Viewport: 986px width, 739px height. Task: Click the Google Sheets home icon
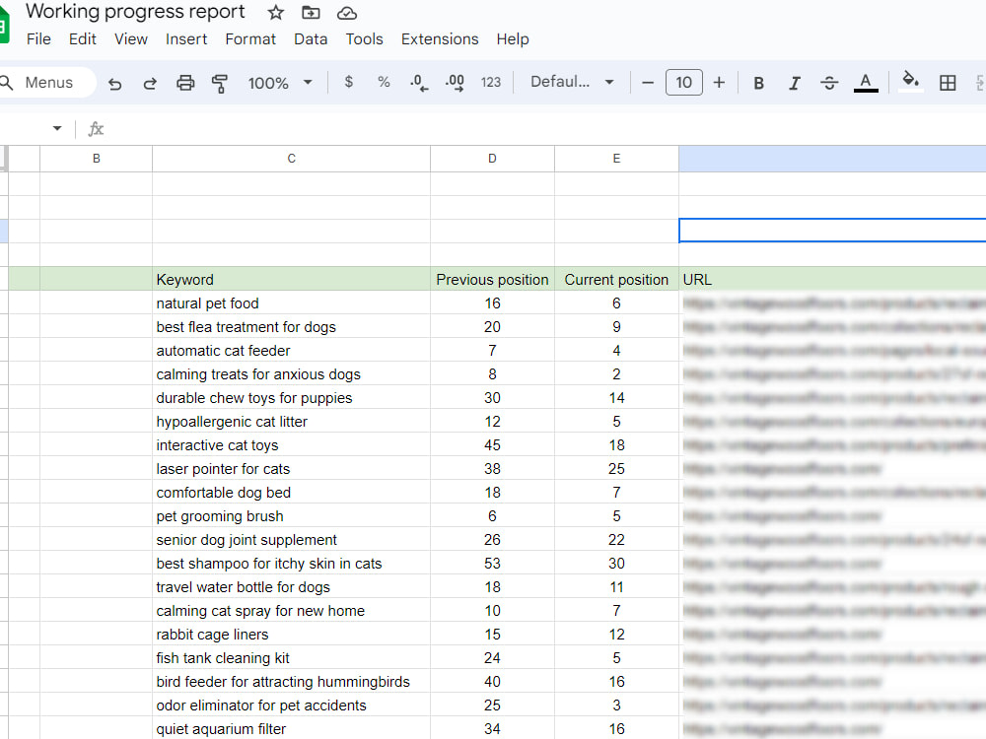pyautogui.click(x=3, y=26)
